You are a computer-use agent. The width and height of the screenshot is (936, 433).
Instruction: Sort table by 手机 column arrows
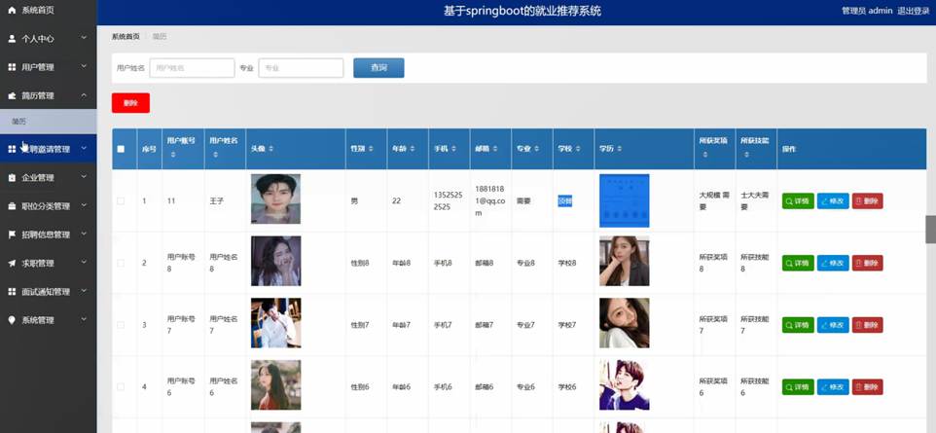click(x=453, y=148)
